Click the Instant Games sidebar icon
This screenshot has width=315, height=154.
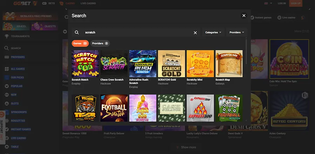pos(7,129)
